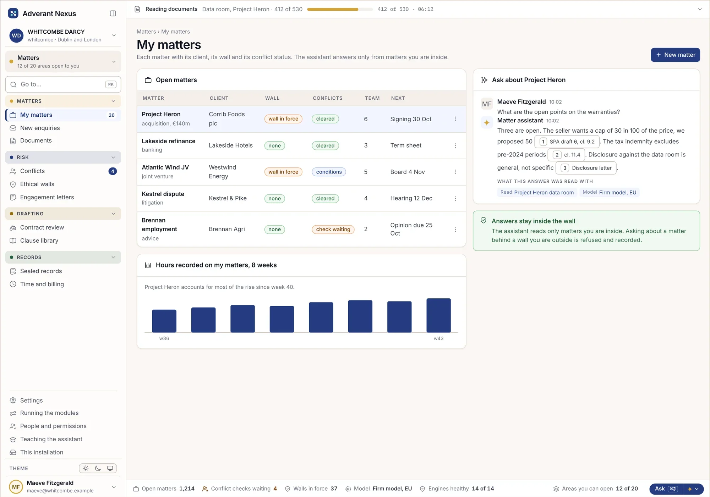Viewport: 710px width, 497px height.
Task: Open Conflicts in the sidebar
Action: [x=63, y=171]
